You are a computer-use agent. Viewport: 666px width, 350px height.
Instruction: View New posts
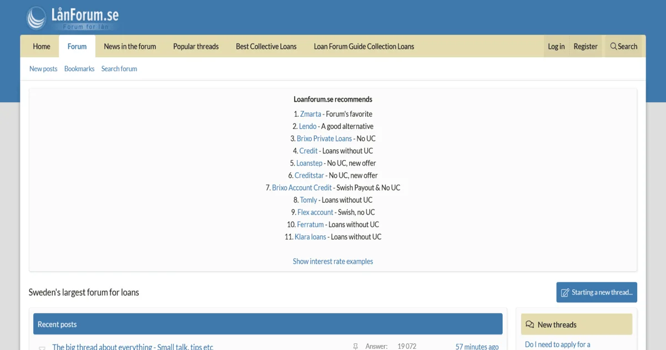click(43, 69)
